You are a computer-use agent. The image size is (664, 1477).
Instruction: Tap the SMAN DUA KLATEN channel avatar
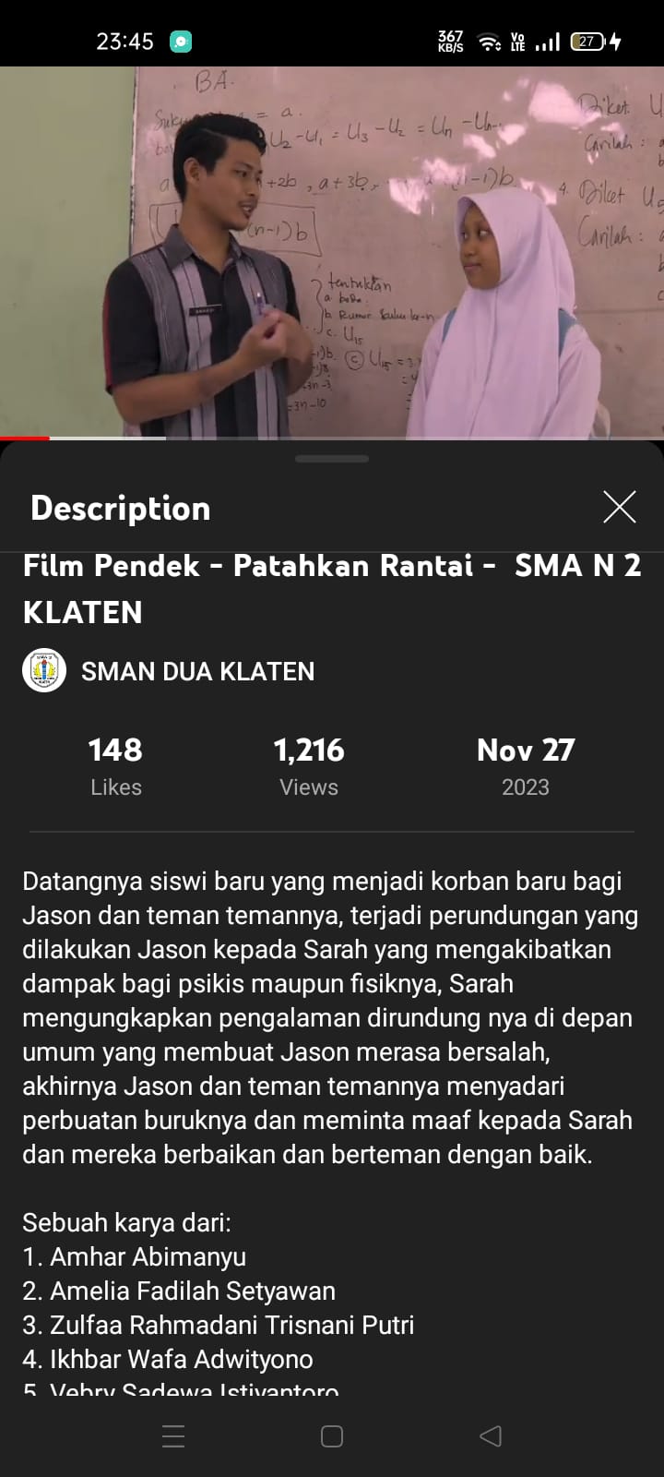point(44,671)
